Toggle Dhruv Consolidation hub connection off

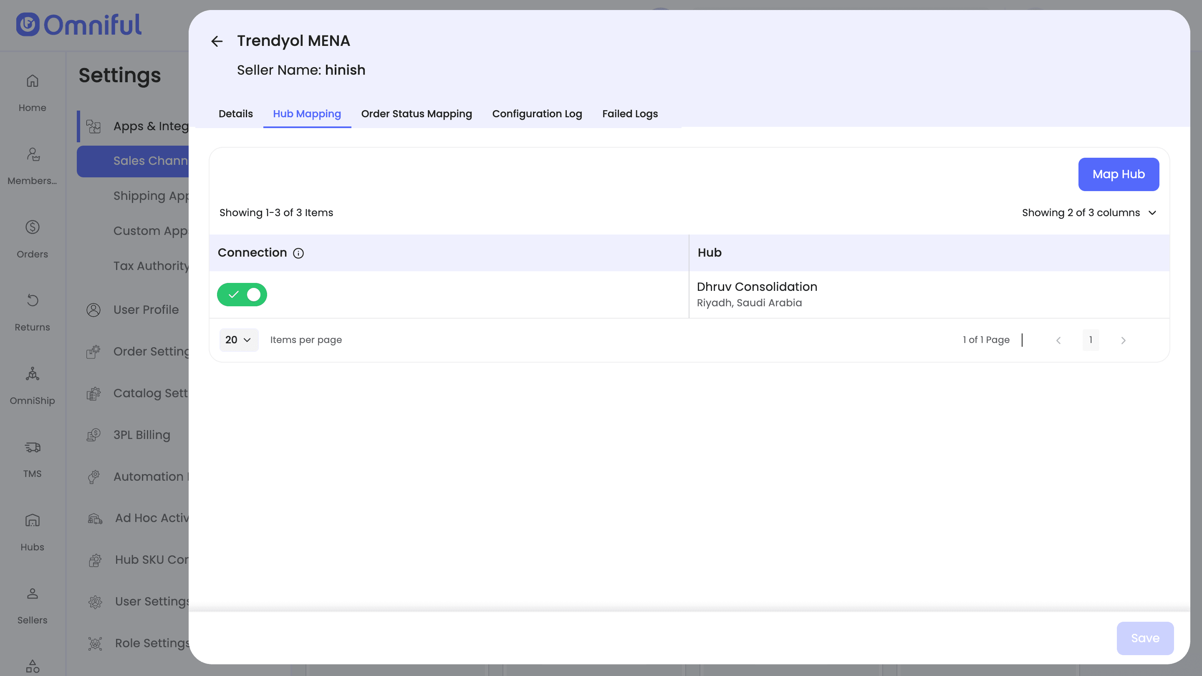coord(242,294)
